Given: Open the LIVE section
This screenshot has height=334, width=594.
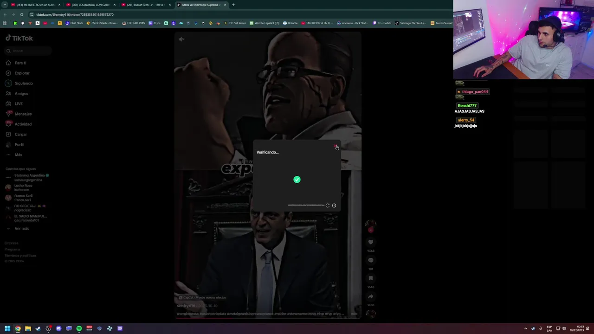Looking at the screenshot, I should pos(19,103).
